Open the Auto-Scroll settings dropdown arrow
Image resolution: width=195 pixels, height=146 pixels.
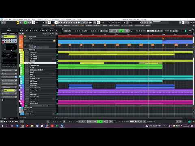[52, 23]
